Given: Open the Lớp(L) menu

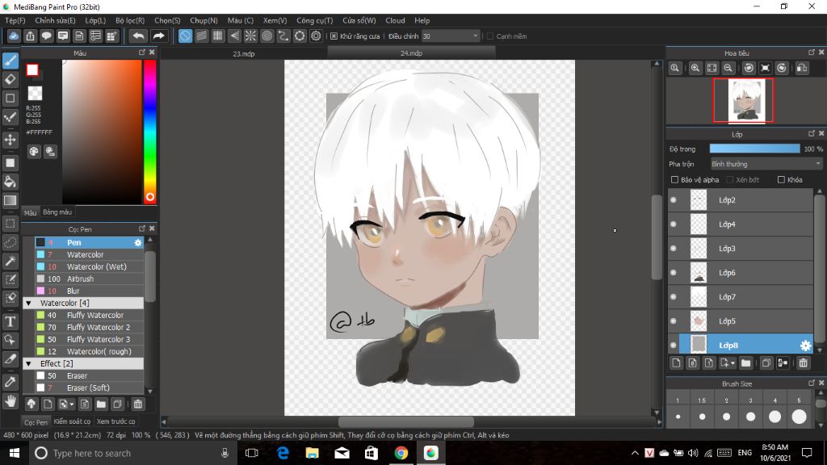Looking at the screenshot, I should click(95, 20).
